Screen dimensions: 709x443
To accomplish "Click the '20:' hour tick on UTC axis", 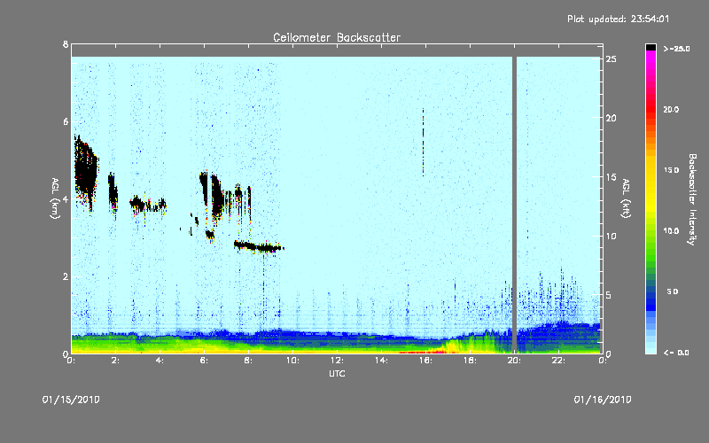I will pyautogui.click(x=514, y=361).
